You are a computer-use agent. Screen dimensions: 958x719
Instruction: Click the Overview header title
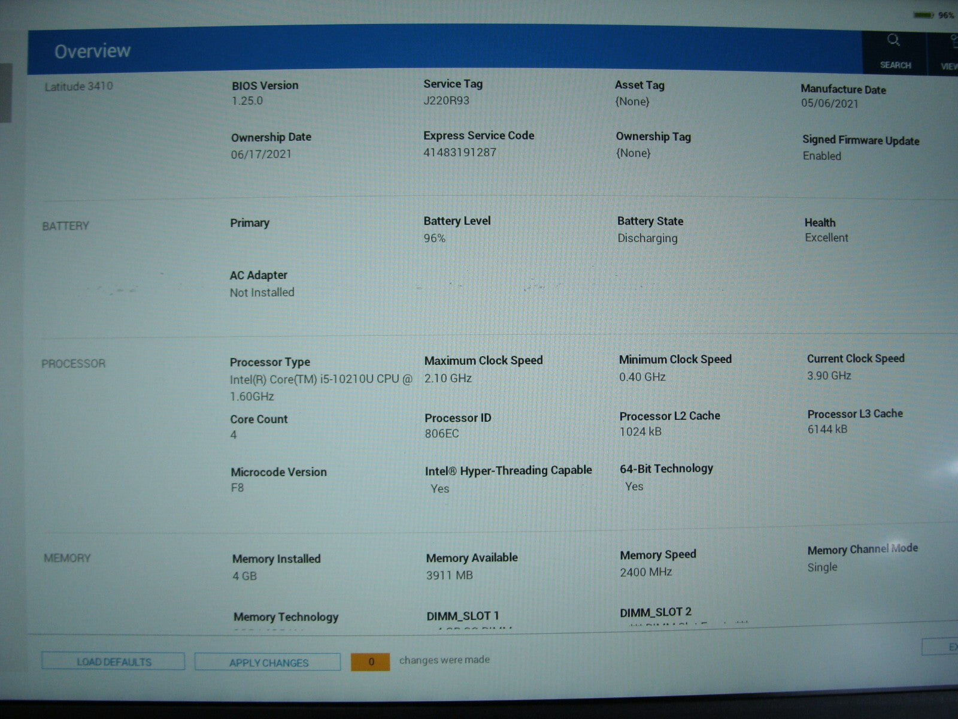coord(92,52)
